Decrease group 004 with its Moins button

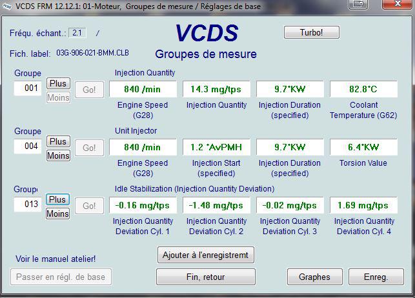coord(58,155)
